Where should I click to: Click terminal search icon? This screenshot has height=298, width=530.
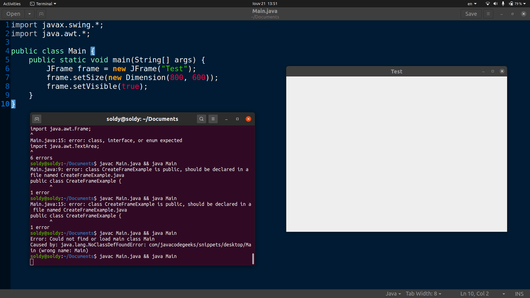[201, 119]
